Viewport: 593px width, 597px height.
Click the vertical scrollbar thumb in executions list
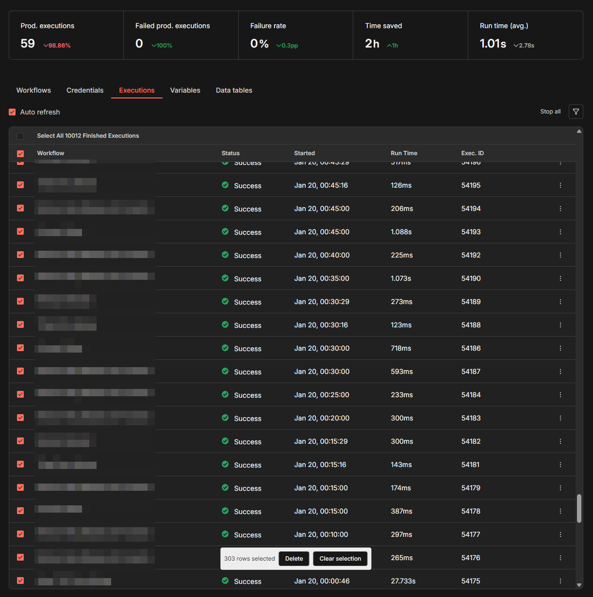click(x=579, y=508)
